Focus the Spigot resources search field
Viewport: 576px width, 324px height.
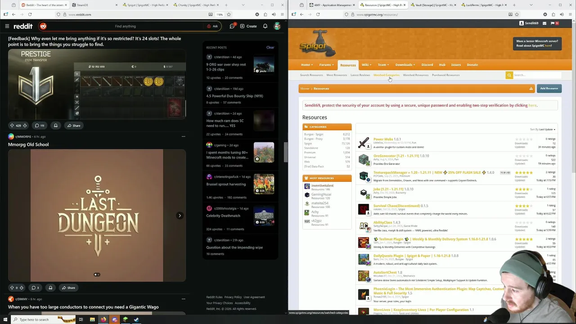[x=537, y=75]
